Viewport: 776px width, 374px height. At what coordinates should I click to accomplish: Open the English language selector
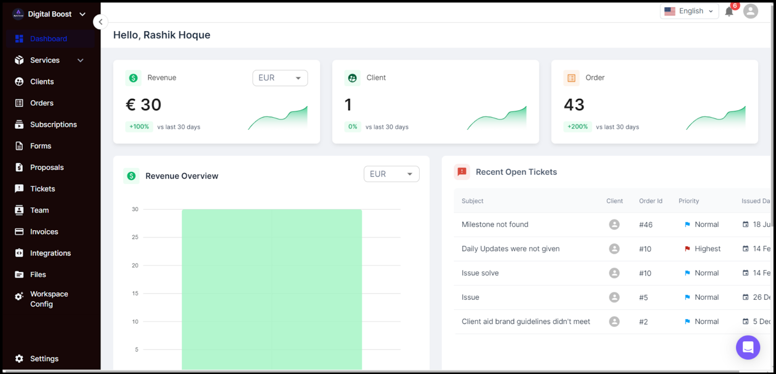click(689, 11)
